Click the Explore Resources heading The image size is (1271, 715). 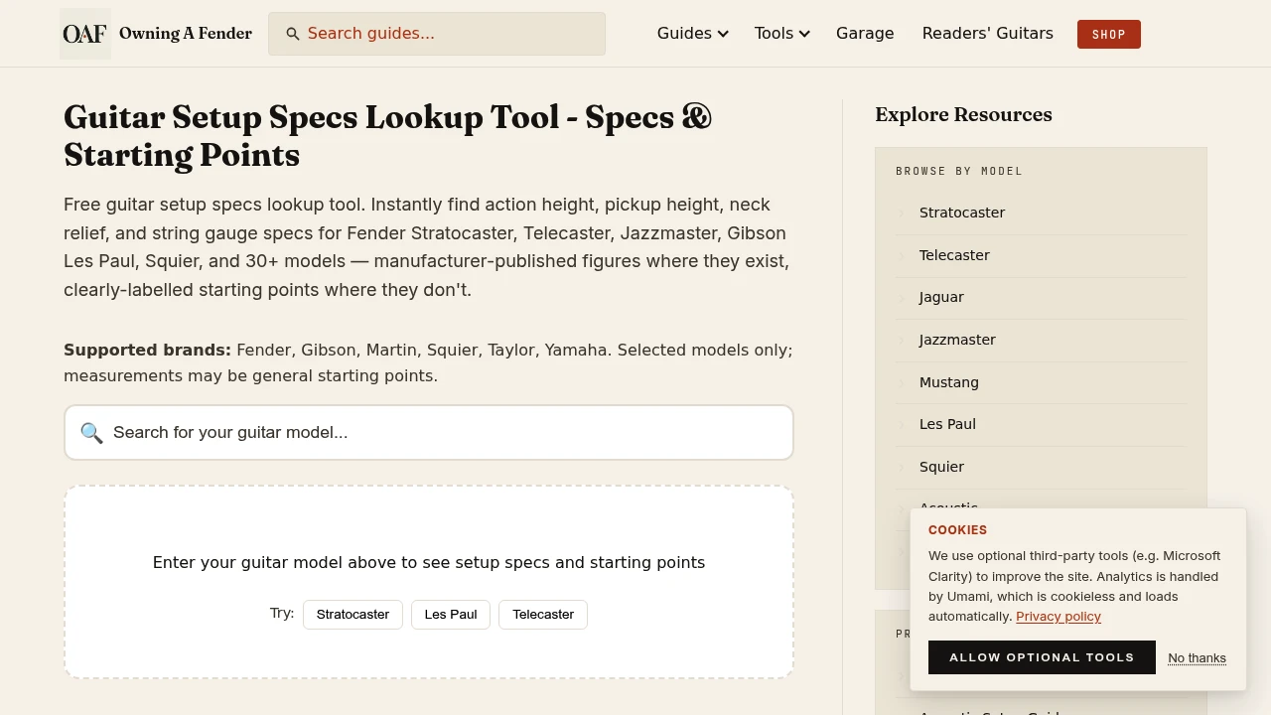(x=963, y=114)
